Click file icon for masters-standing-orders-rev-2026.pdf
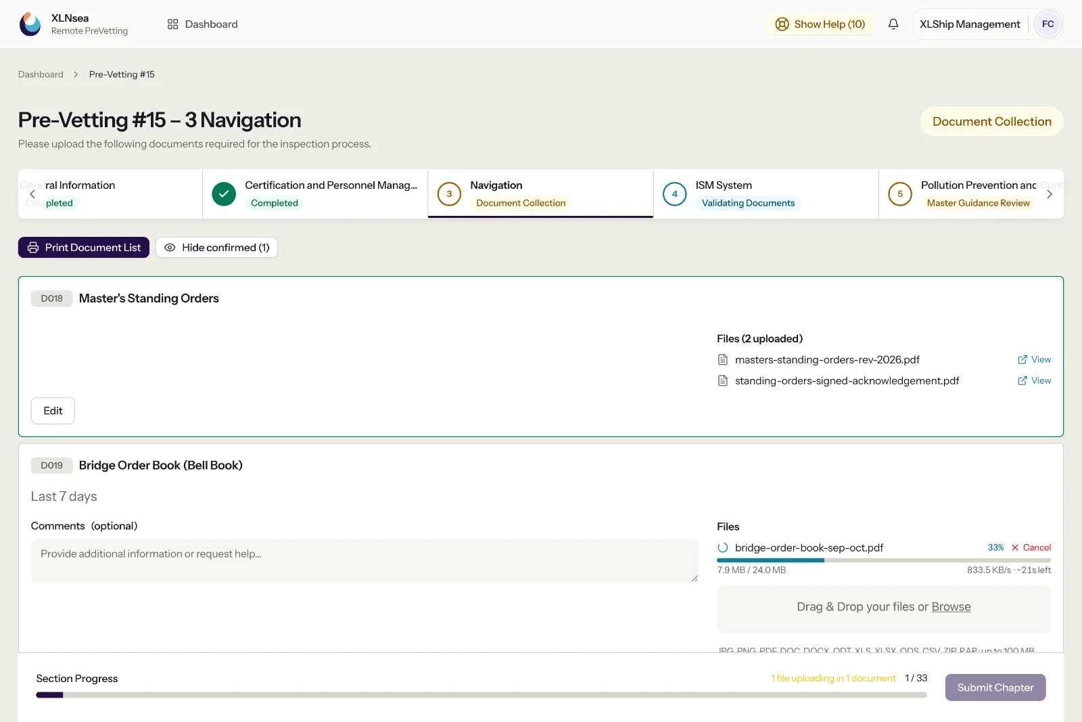Screen dimensions: 1082x722 723,360
